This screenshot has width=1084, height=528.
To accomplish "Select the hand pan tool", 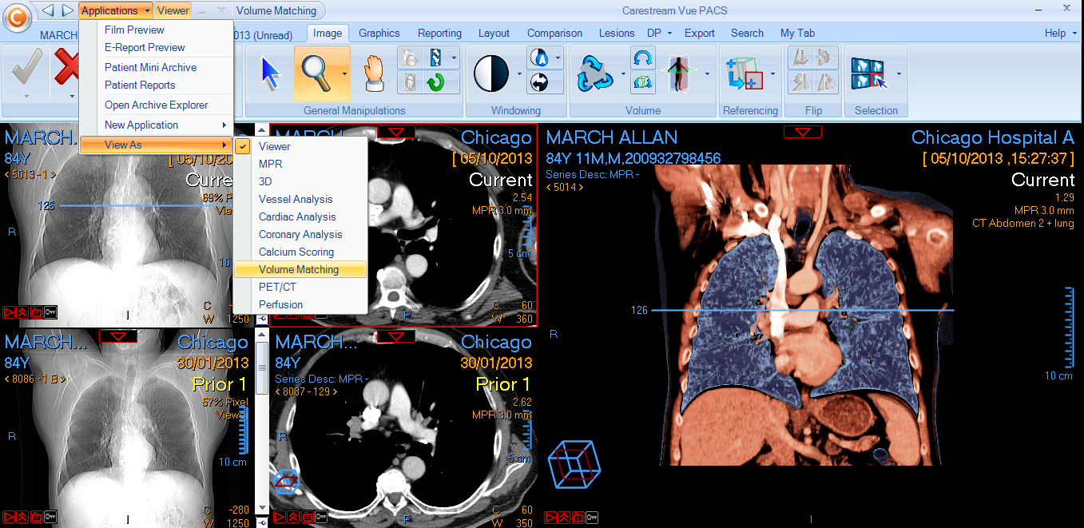I will 374,73.
